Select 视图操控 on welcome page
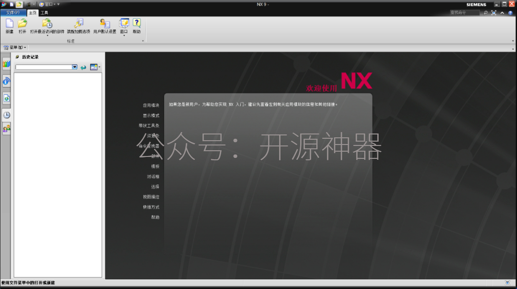 [x=151, y=197]
